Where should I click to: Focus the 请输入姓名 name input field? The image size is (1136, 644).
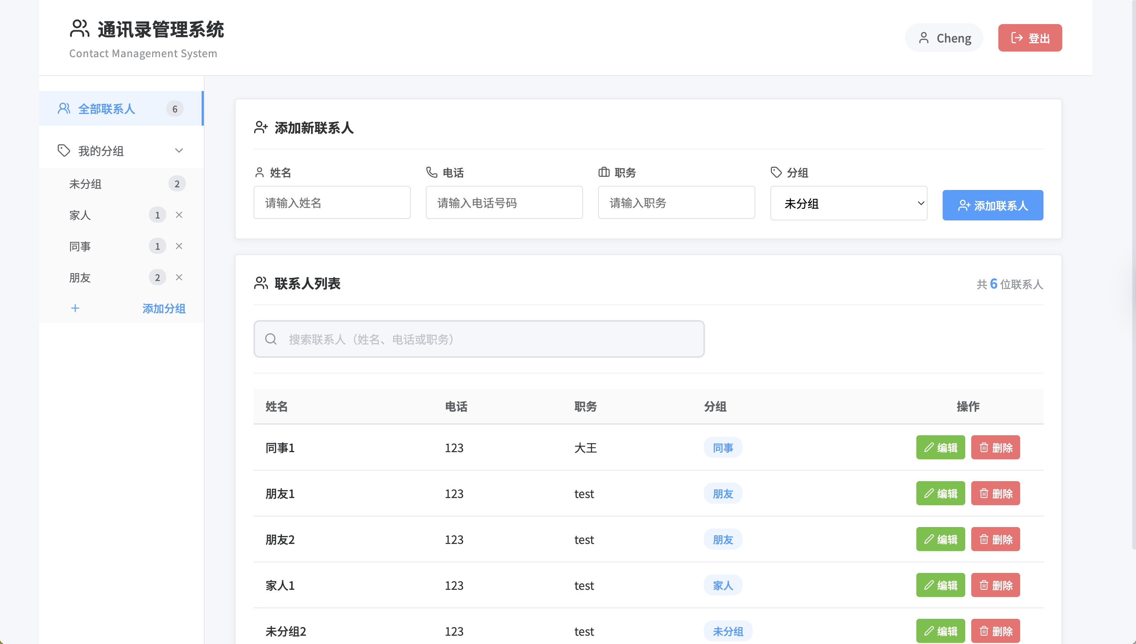point(332,203)
